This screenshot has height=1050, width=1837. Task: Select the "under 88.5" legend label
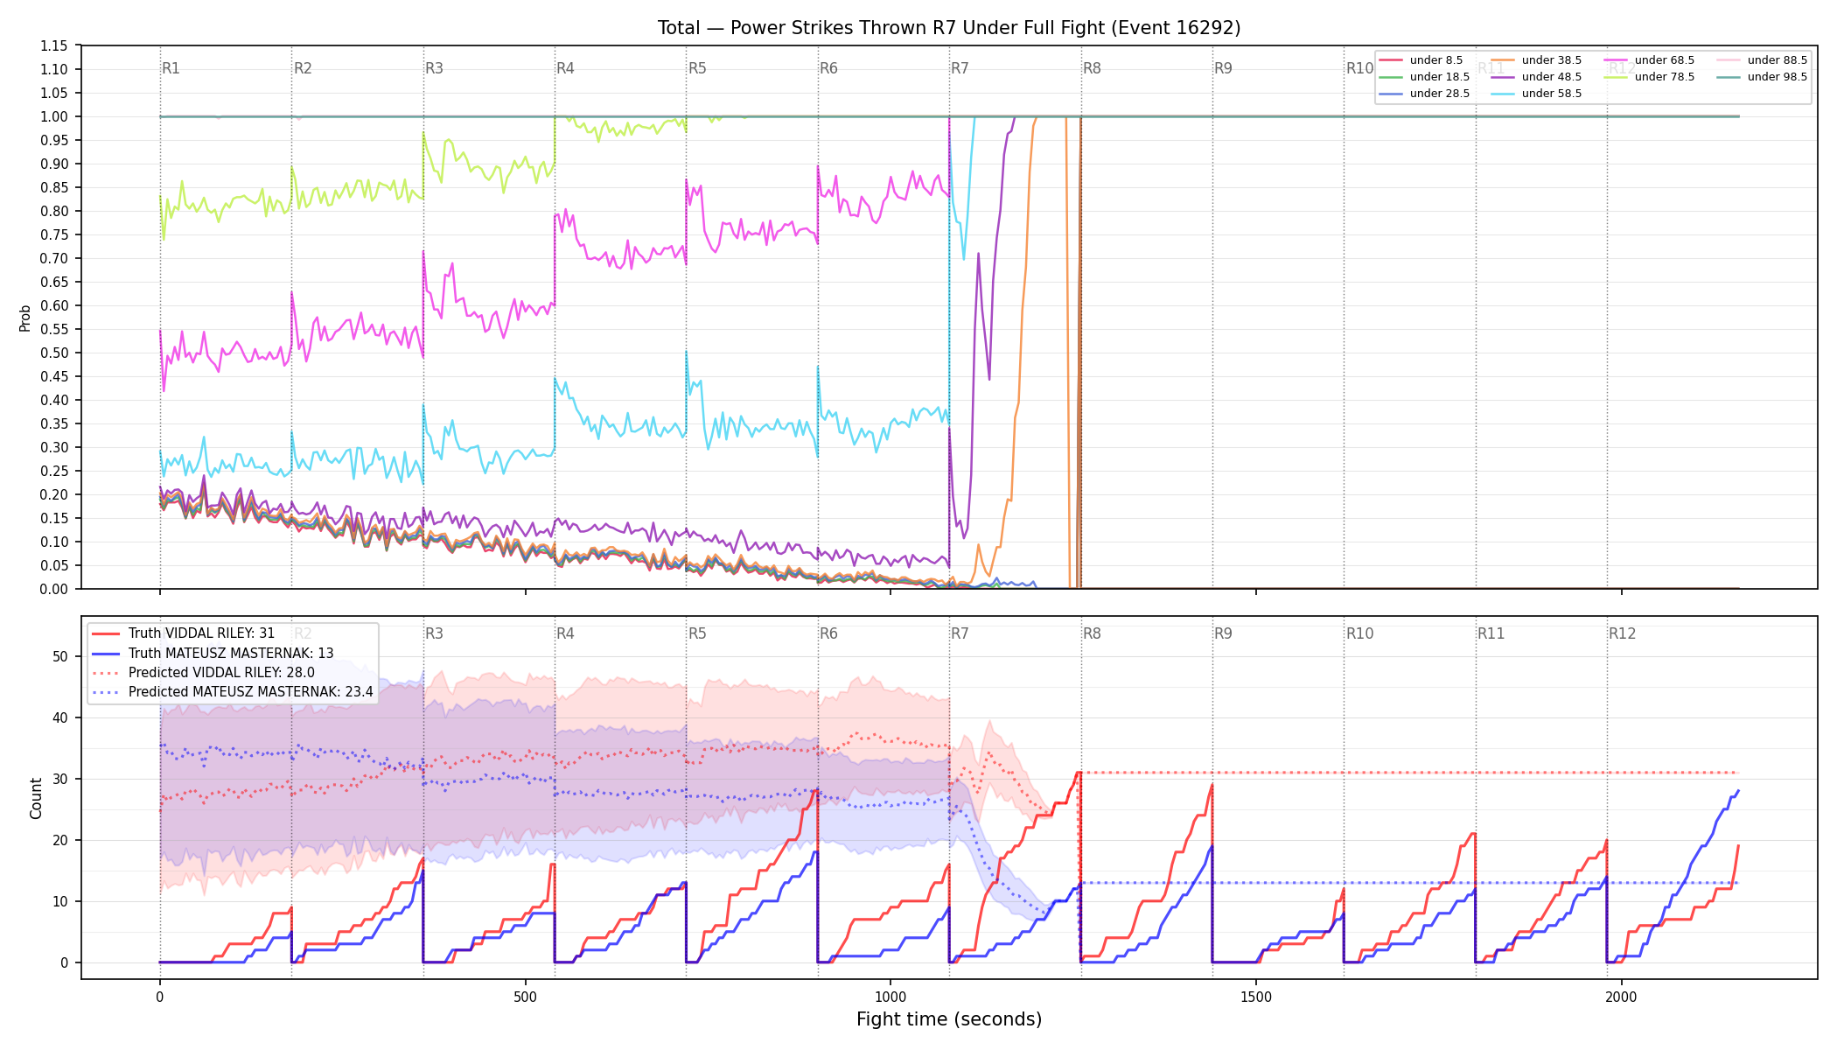pyautogui.click(x=1778, y=60)
